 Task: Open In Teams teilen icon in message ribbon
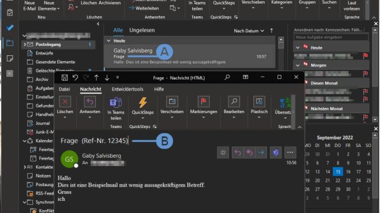coord(116,102)
